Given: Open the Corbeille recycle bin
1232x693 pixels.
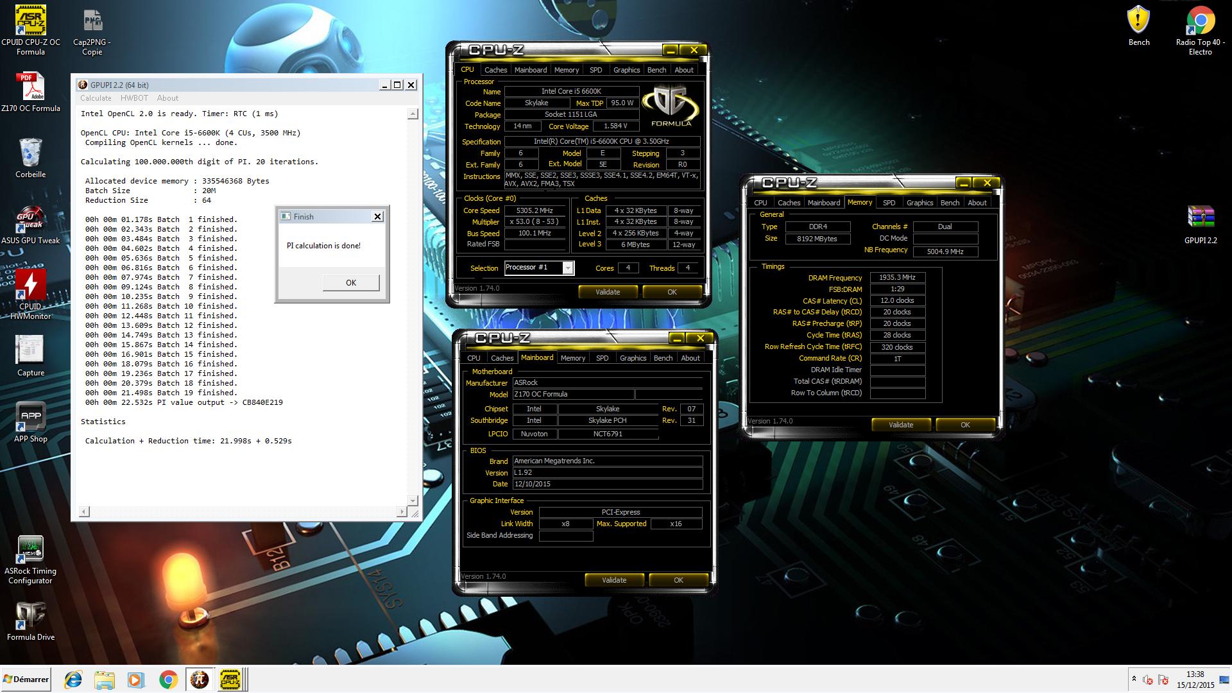Looking at the screenshot, I should [x=30, y=158].
